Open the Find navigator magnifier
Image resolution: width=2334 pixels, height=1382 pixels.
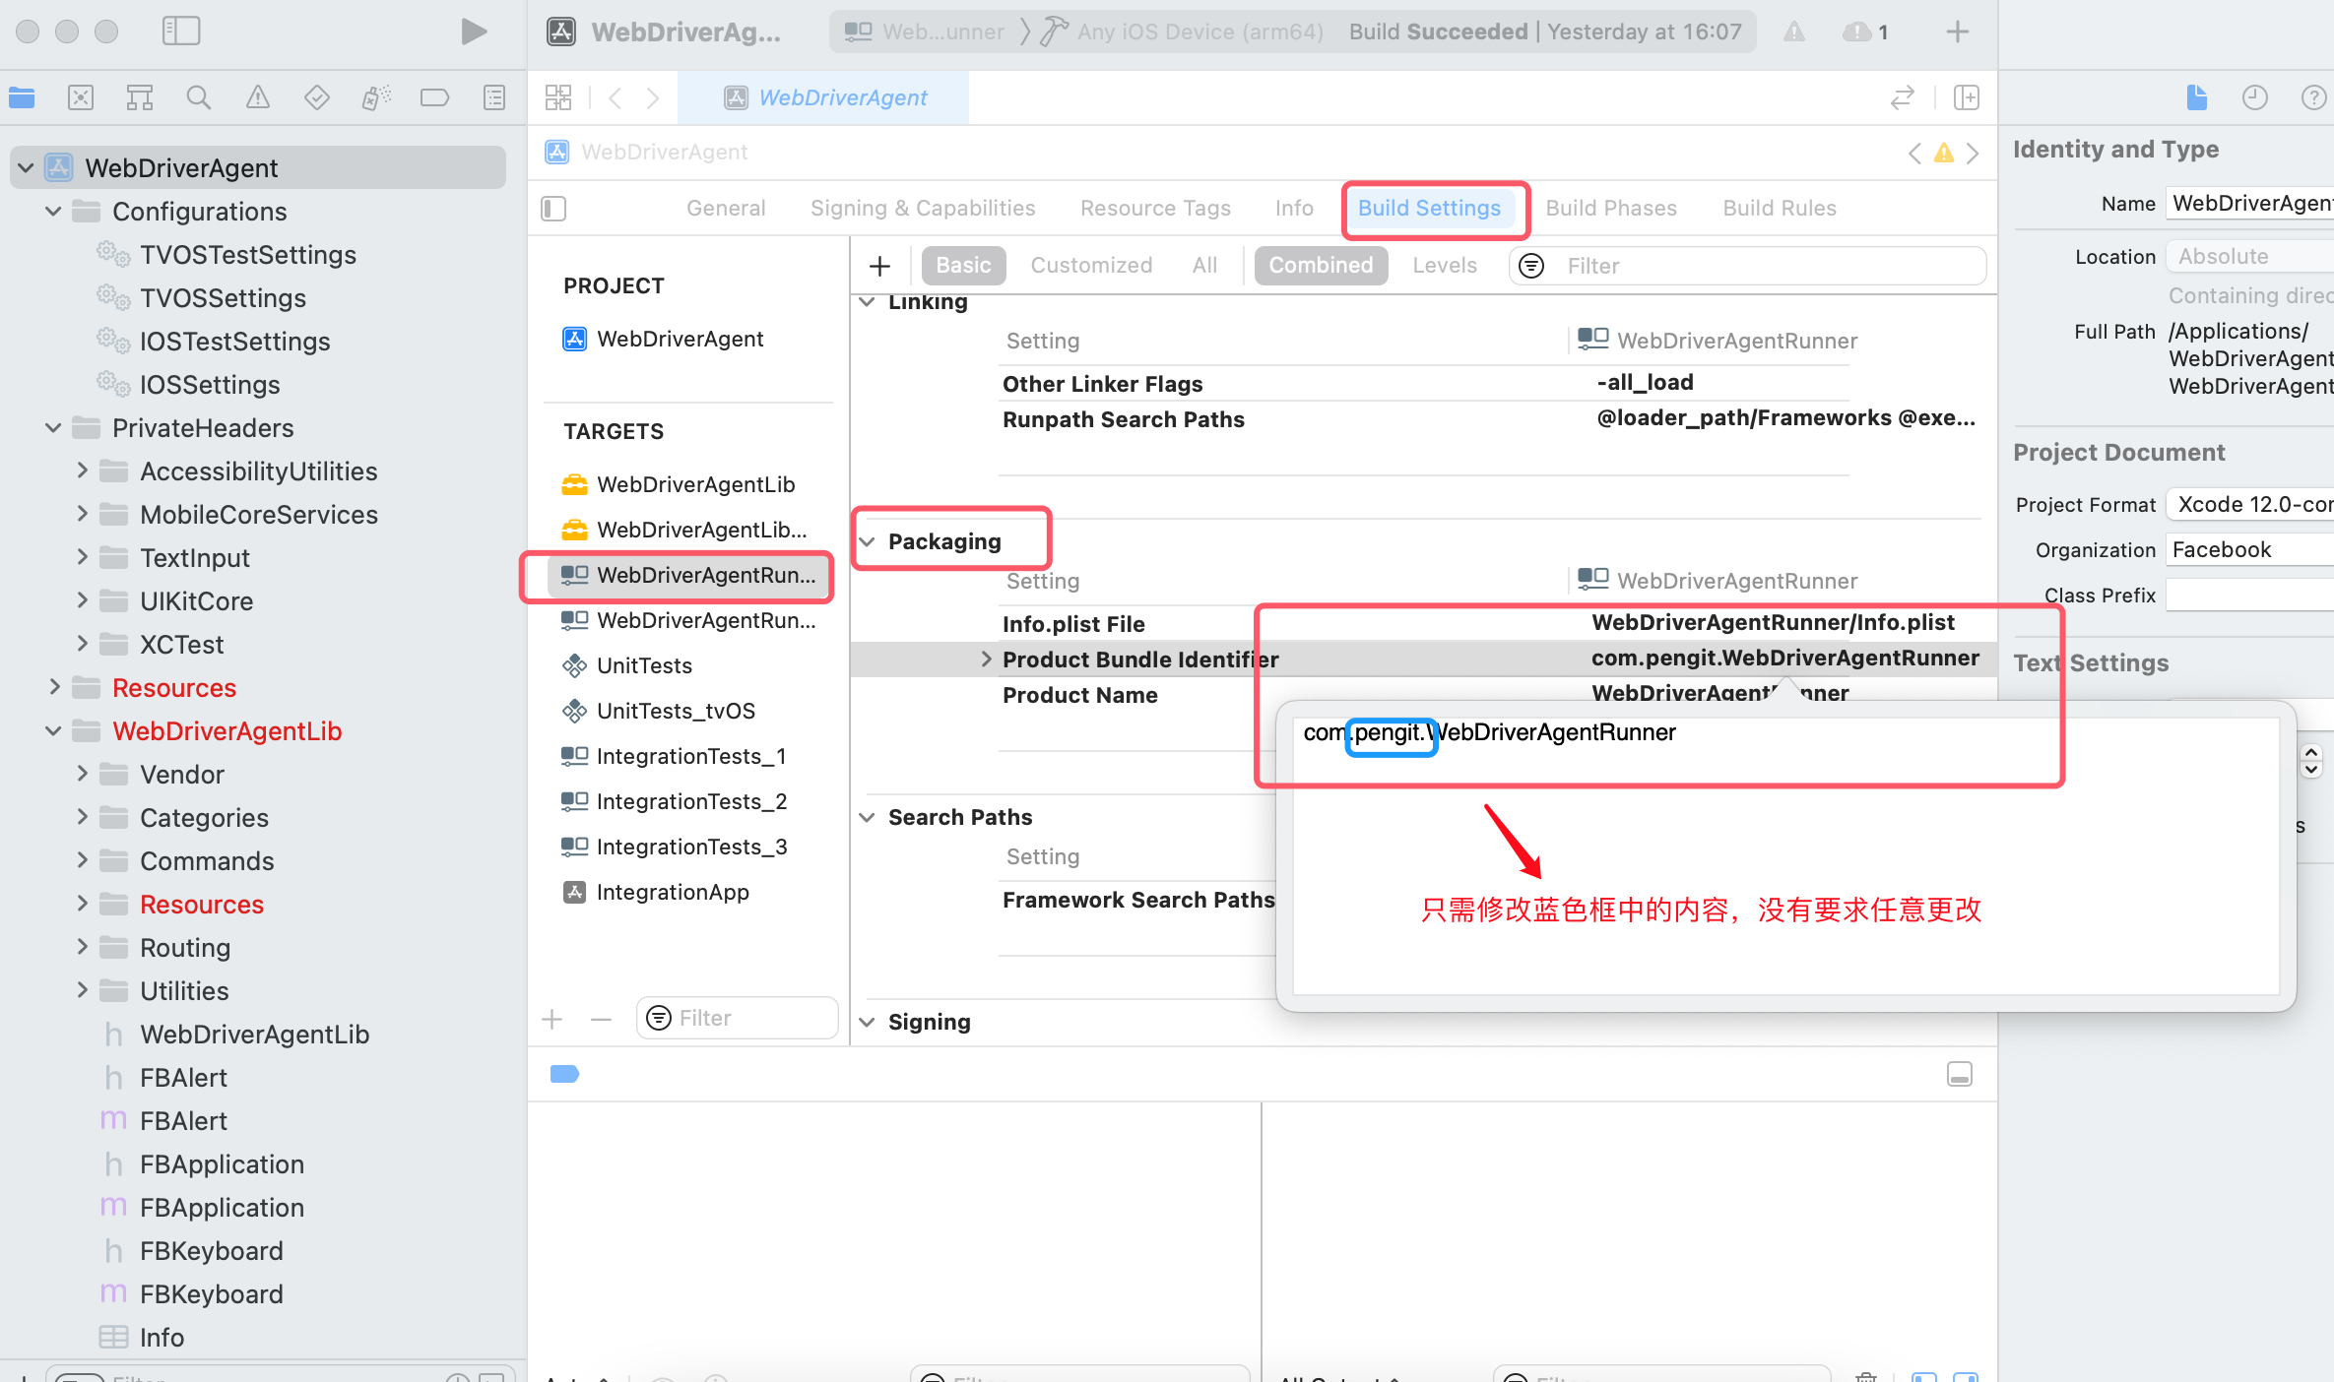[x=199, y=97]
